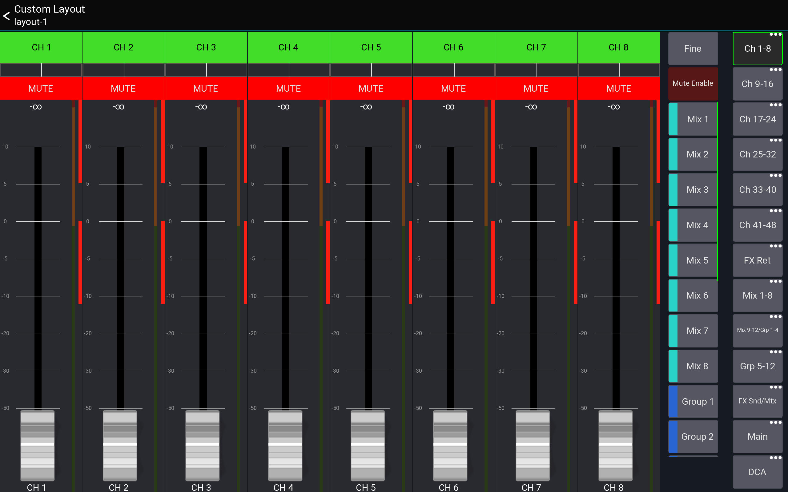Viewport: 788px width, 492px height.
Task: Open the three-dot menu on Grp 5-12 bank
Action: coord(776,351)
